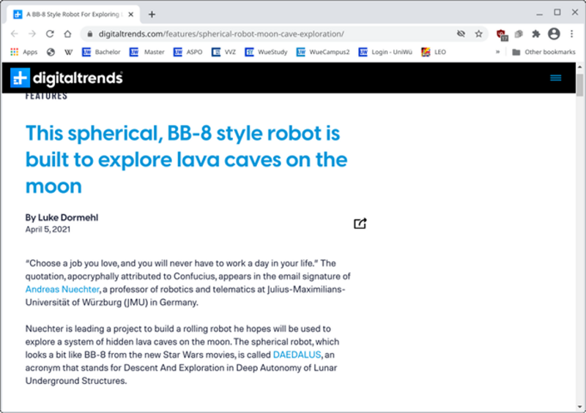This screenshot has width=586, height=413.
Task: Click the share icon beside the author byline
Action: [360, 224]
